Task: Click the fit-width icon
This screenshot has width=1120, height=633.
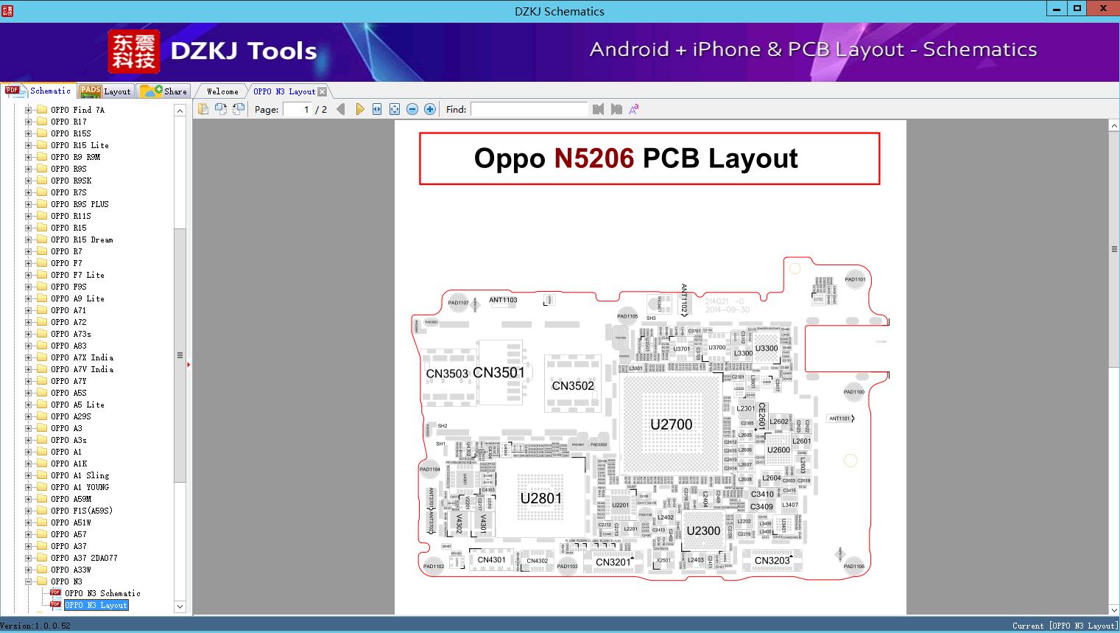Action: 377,109
